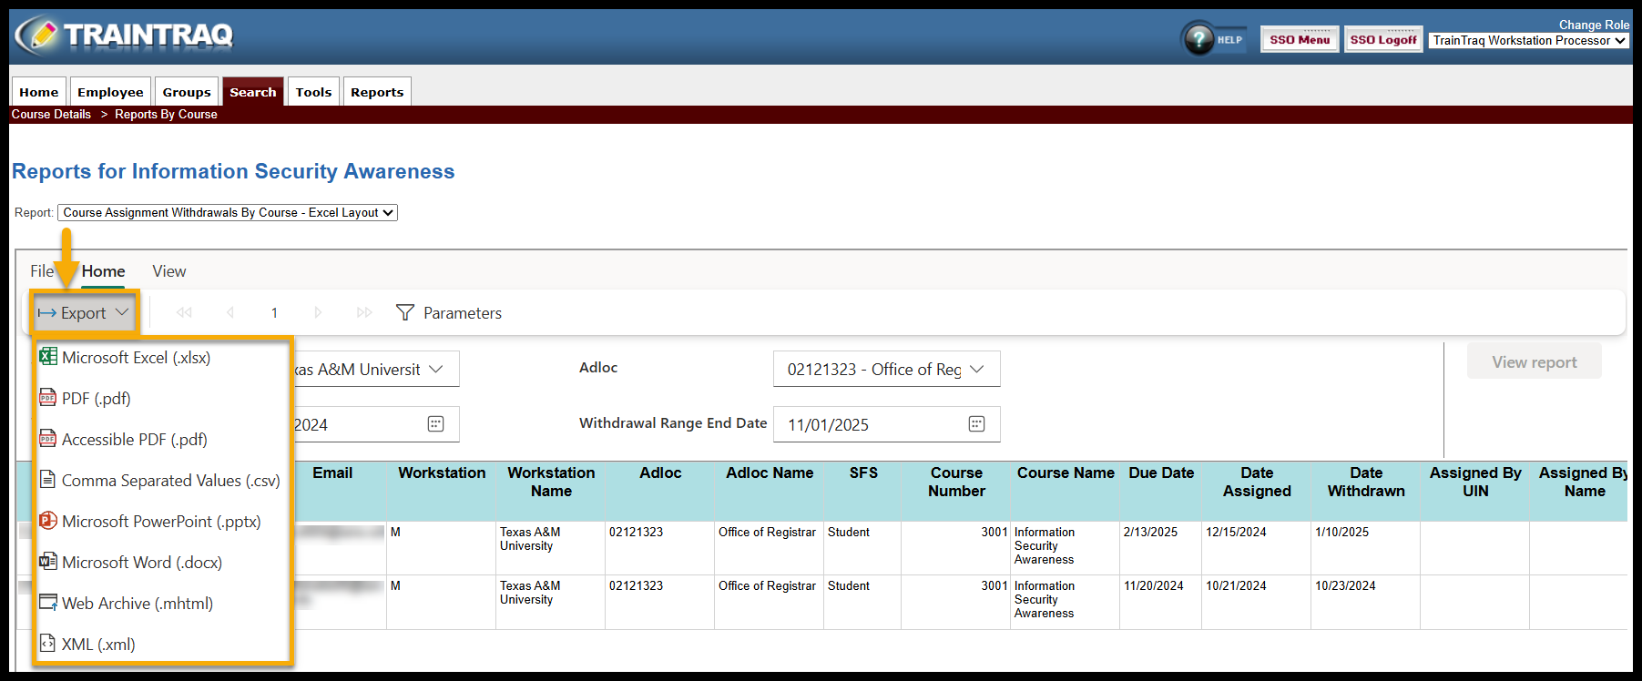The width and height of the screenshot is (1642, 681).
Task: Go to the previous report page
Action: point(230,312)
